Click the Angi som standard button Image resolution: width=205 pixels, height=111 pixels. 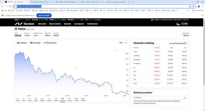click(x=44, y=15)
